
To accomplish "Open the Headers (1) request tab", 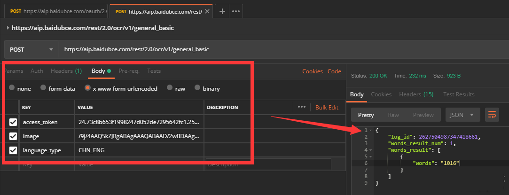I will click(x=66, y=71).
